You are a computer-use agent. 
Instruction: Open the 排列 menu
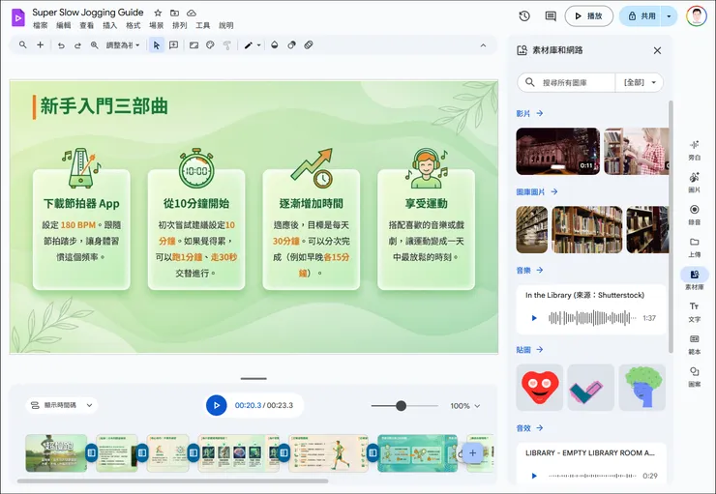179,25
